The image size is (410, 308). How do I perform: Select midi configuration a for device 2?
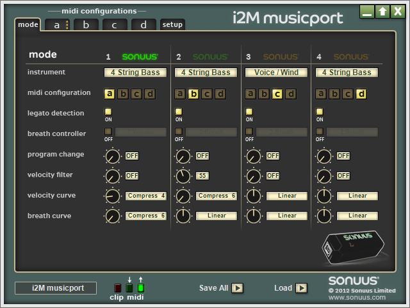pos(180,94)
